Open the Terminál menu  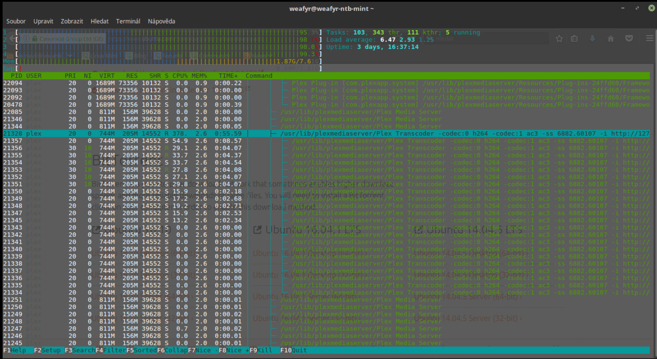point(128,21)
